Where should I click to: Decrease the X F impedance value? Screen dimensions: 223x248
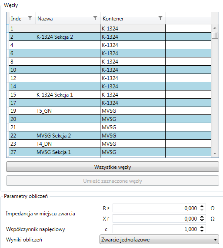point(202,220)
